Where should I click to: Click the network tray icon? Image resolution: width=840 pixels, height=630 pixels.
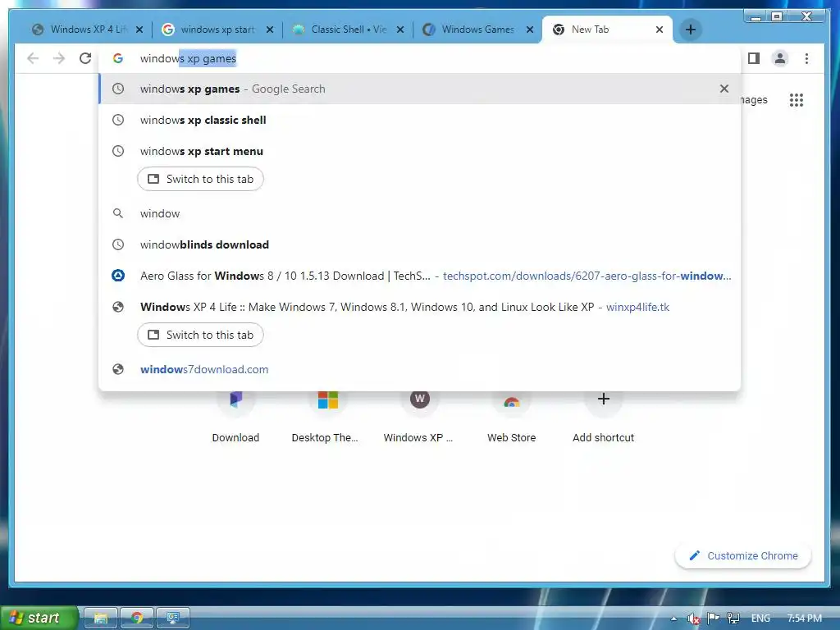click(733, 619)
